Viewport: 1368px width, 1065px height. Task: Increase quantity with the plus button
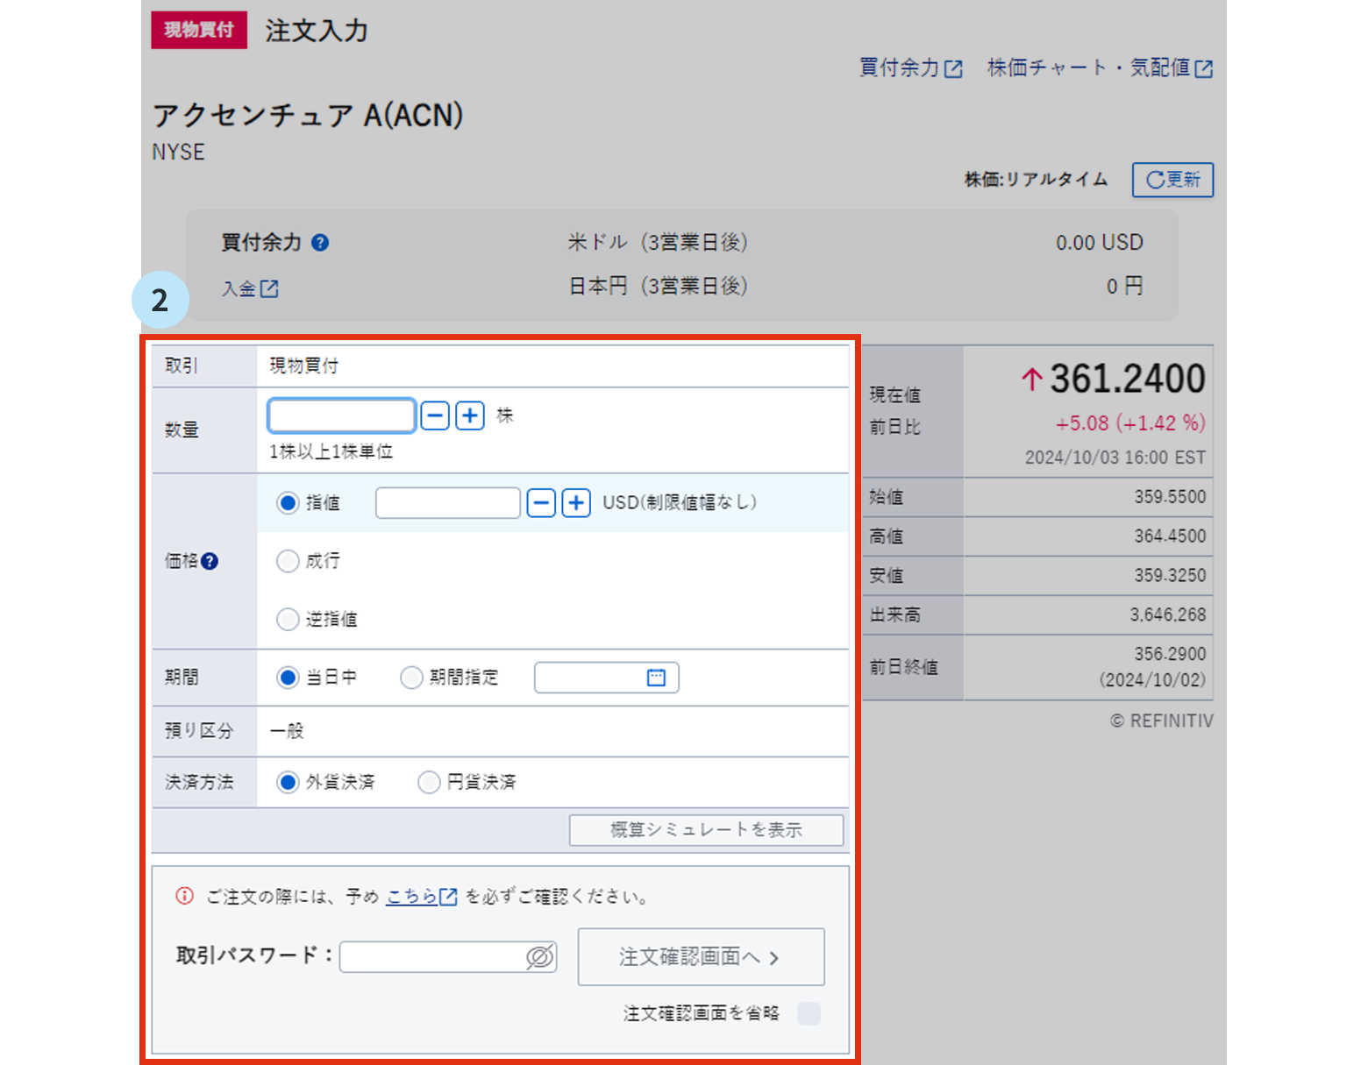[470, 415]
